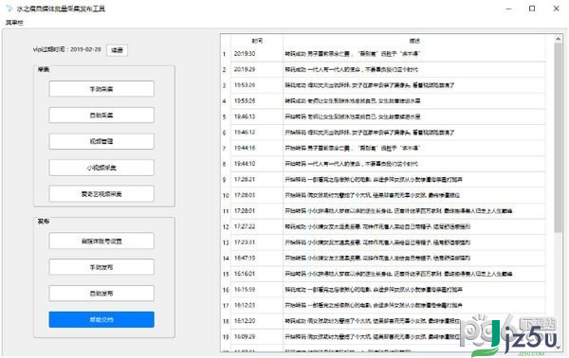Click the log scrollbar up arrow
Viewport: 569px width, 358px height.
pyautogui.click(x=559, y=39)
